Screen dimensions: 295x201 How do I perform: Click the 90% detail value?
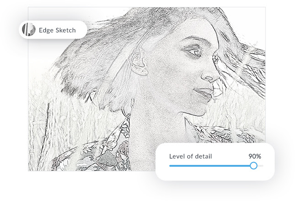coord(255,156)
